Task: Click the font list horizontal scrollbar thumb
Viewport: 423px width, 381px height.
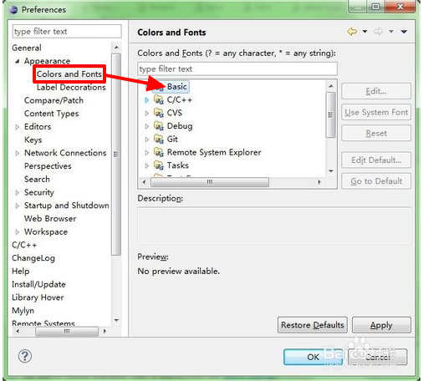Action: tap(210, 182)
